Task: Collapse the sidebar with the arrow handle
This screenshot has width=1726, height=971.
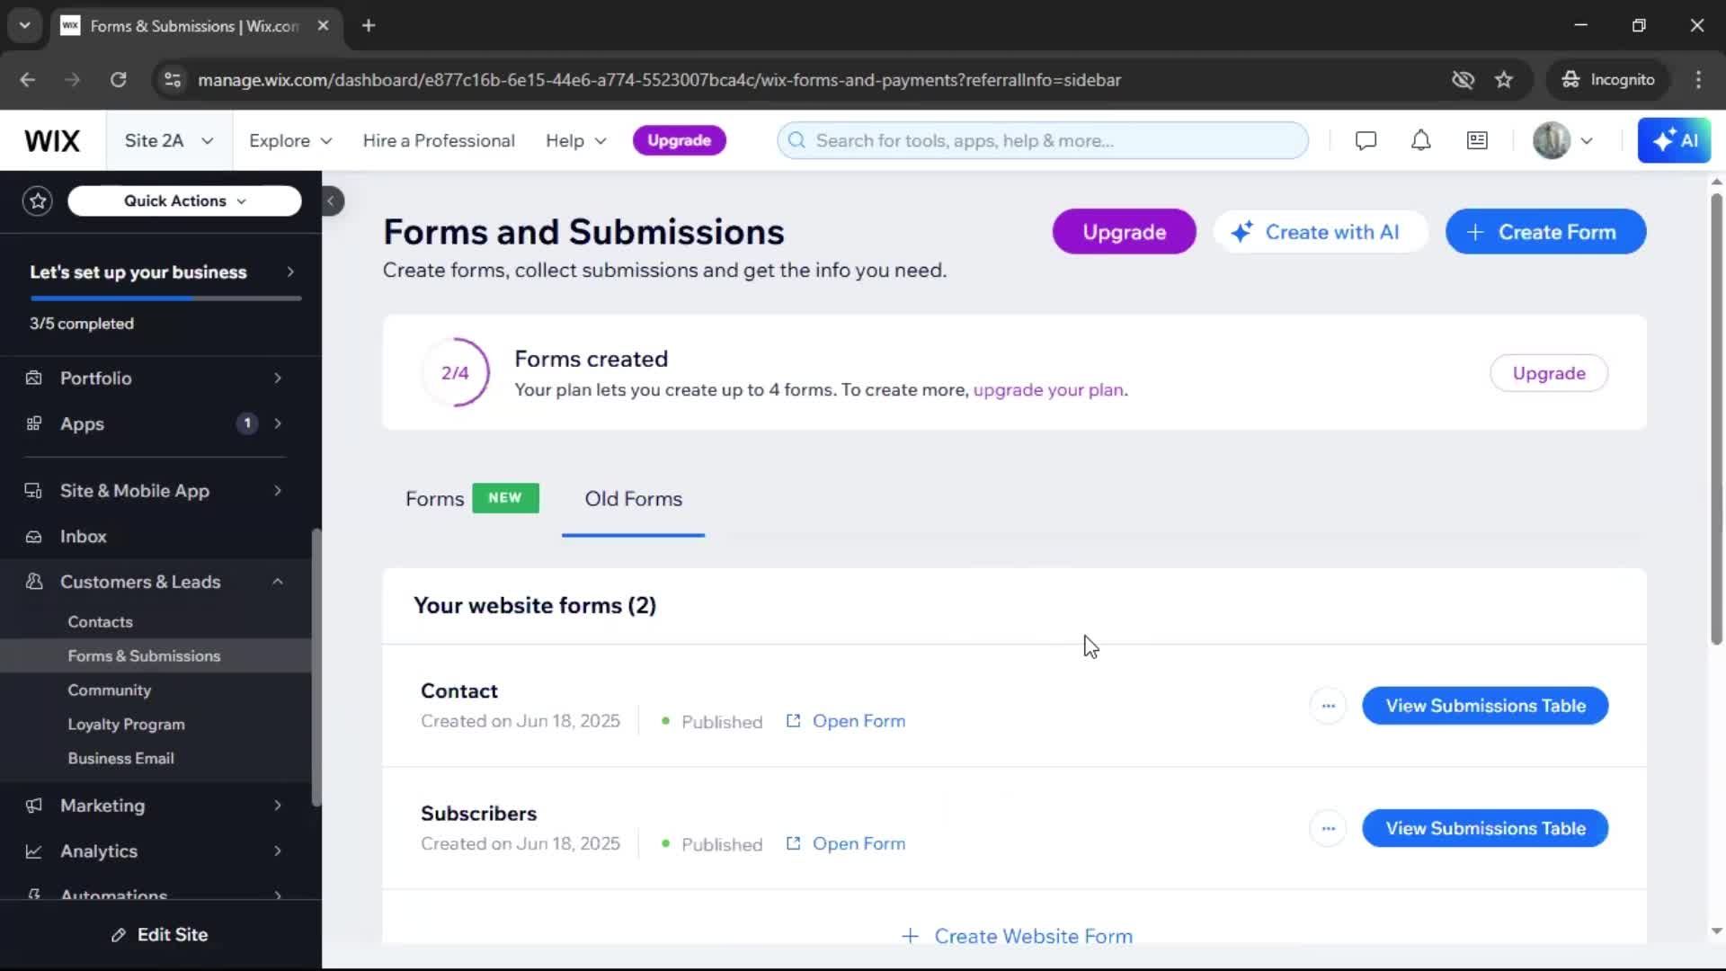Action: 331,200
